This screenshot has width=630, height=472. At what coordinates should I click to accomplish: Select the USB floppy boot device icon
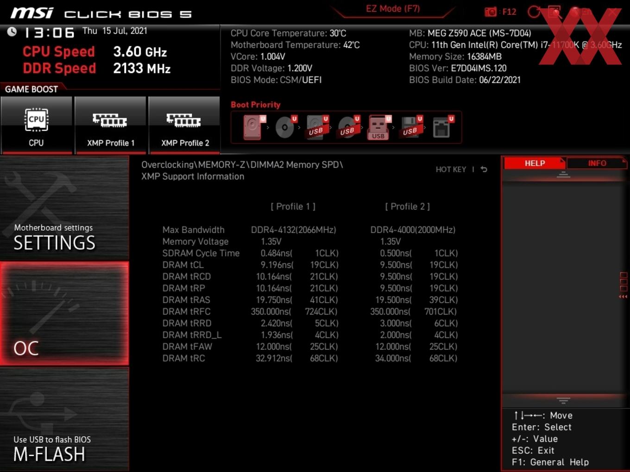[x=411, y=127]
